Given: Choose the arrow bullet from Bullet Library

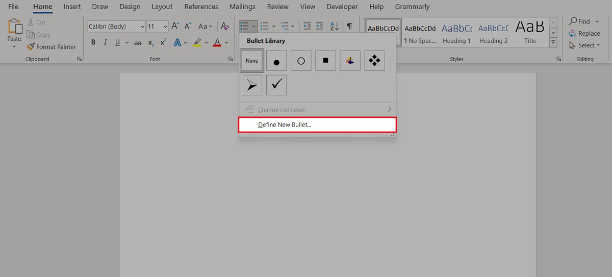Looking at the screenshot, I should click(x=252, y=85).
